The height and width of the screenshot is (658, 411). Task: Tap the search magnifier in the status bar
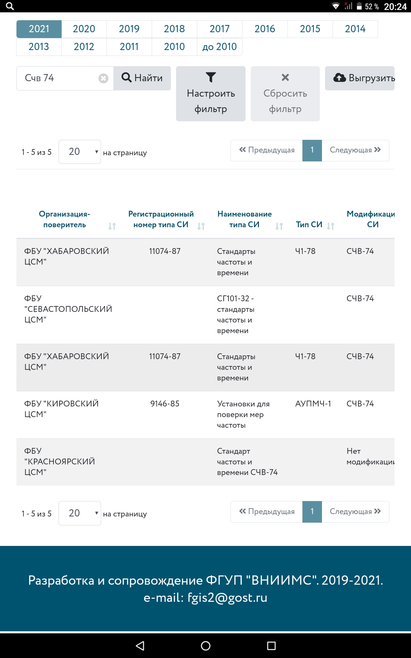(x=10, y=6)
